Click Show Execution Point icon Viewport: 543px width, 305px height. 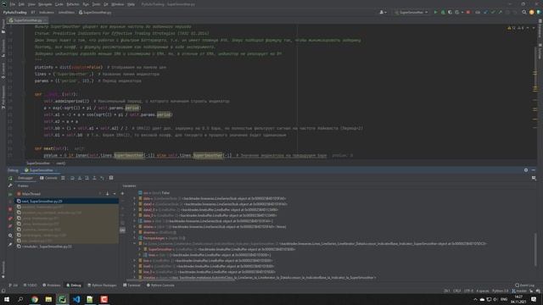coord(63,178)
